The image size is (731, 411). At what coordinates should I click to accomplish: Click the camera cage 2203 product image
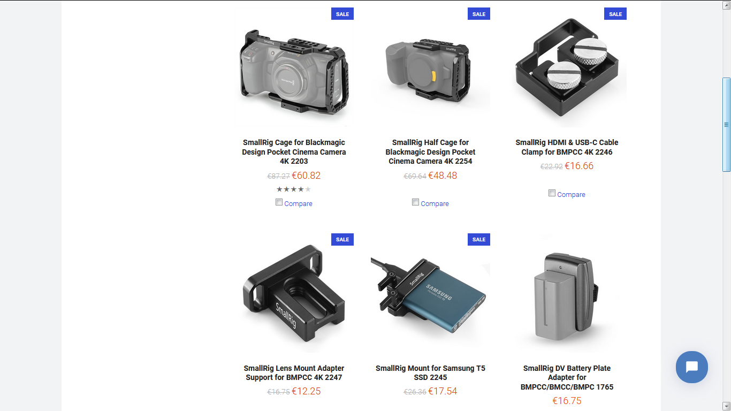[294, 67]
